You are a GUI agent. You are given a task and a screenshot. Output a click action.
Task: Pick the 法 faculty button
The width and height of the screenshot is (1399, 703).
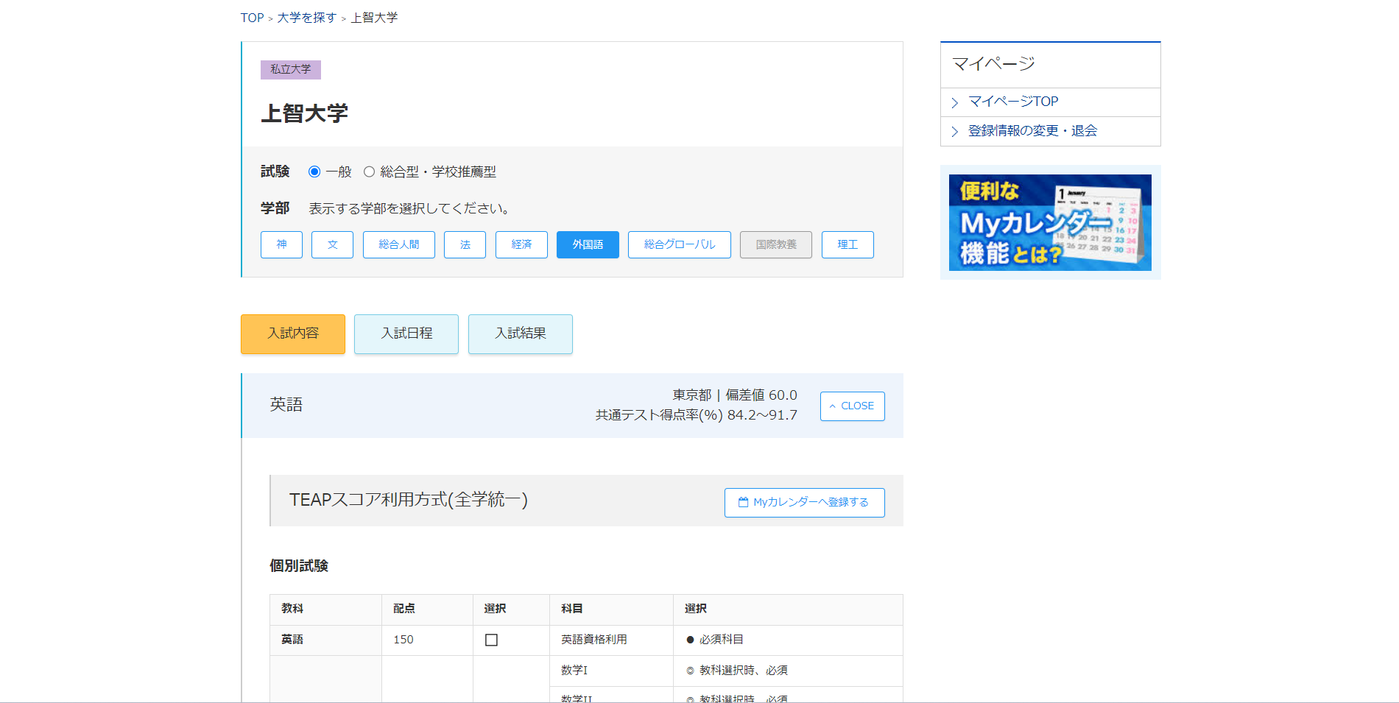(x=465, y=244)
